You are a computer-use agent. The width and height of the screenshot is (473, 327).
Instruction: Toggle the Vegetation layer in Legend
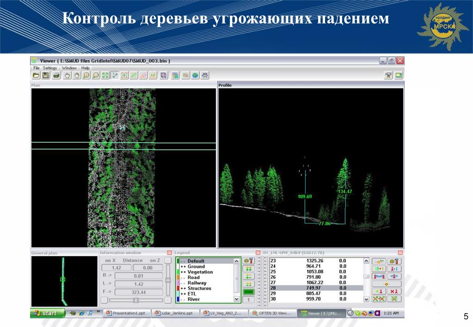click(200, 272)
